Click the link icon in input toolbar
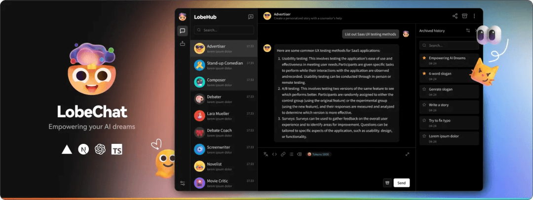Screen dimensions: 533x200 pyautogui.click(x=283, y=154)
